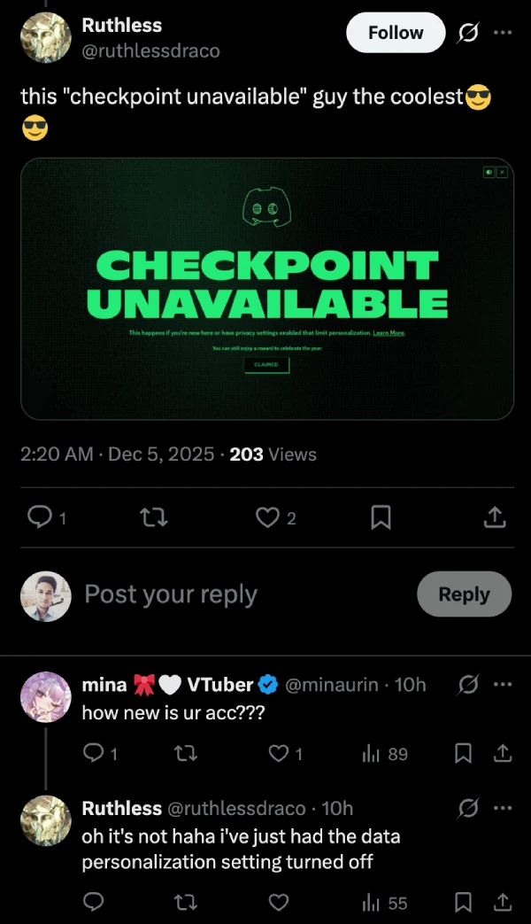Repost the main tweet by Ruthless
Image resolution: width=531 pixels, height=924 pixels.
[154, 517]
